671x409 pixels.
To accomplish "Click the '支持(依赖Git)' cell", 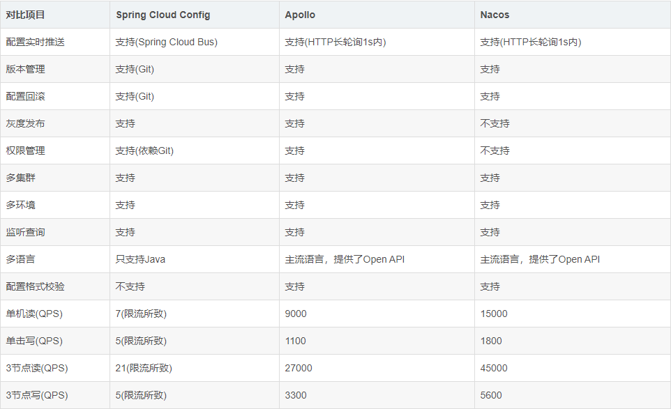I will tap(144, 151).
